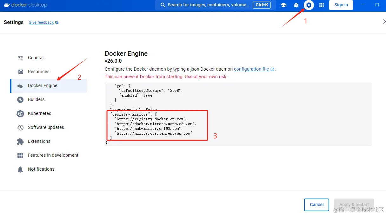Open the configuration file link
This screenshot has width=386, height=215.
tap(251, 69)
